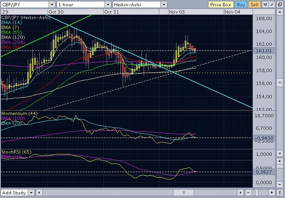Click the EMA (100) label in Momentum panel
Image resolution: width=285 pixels, height=198 pixels.
13,119
